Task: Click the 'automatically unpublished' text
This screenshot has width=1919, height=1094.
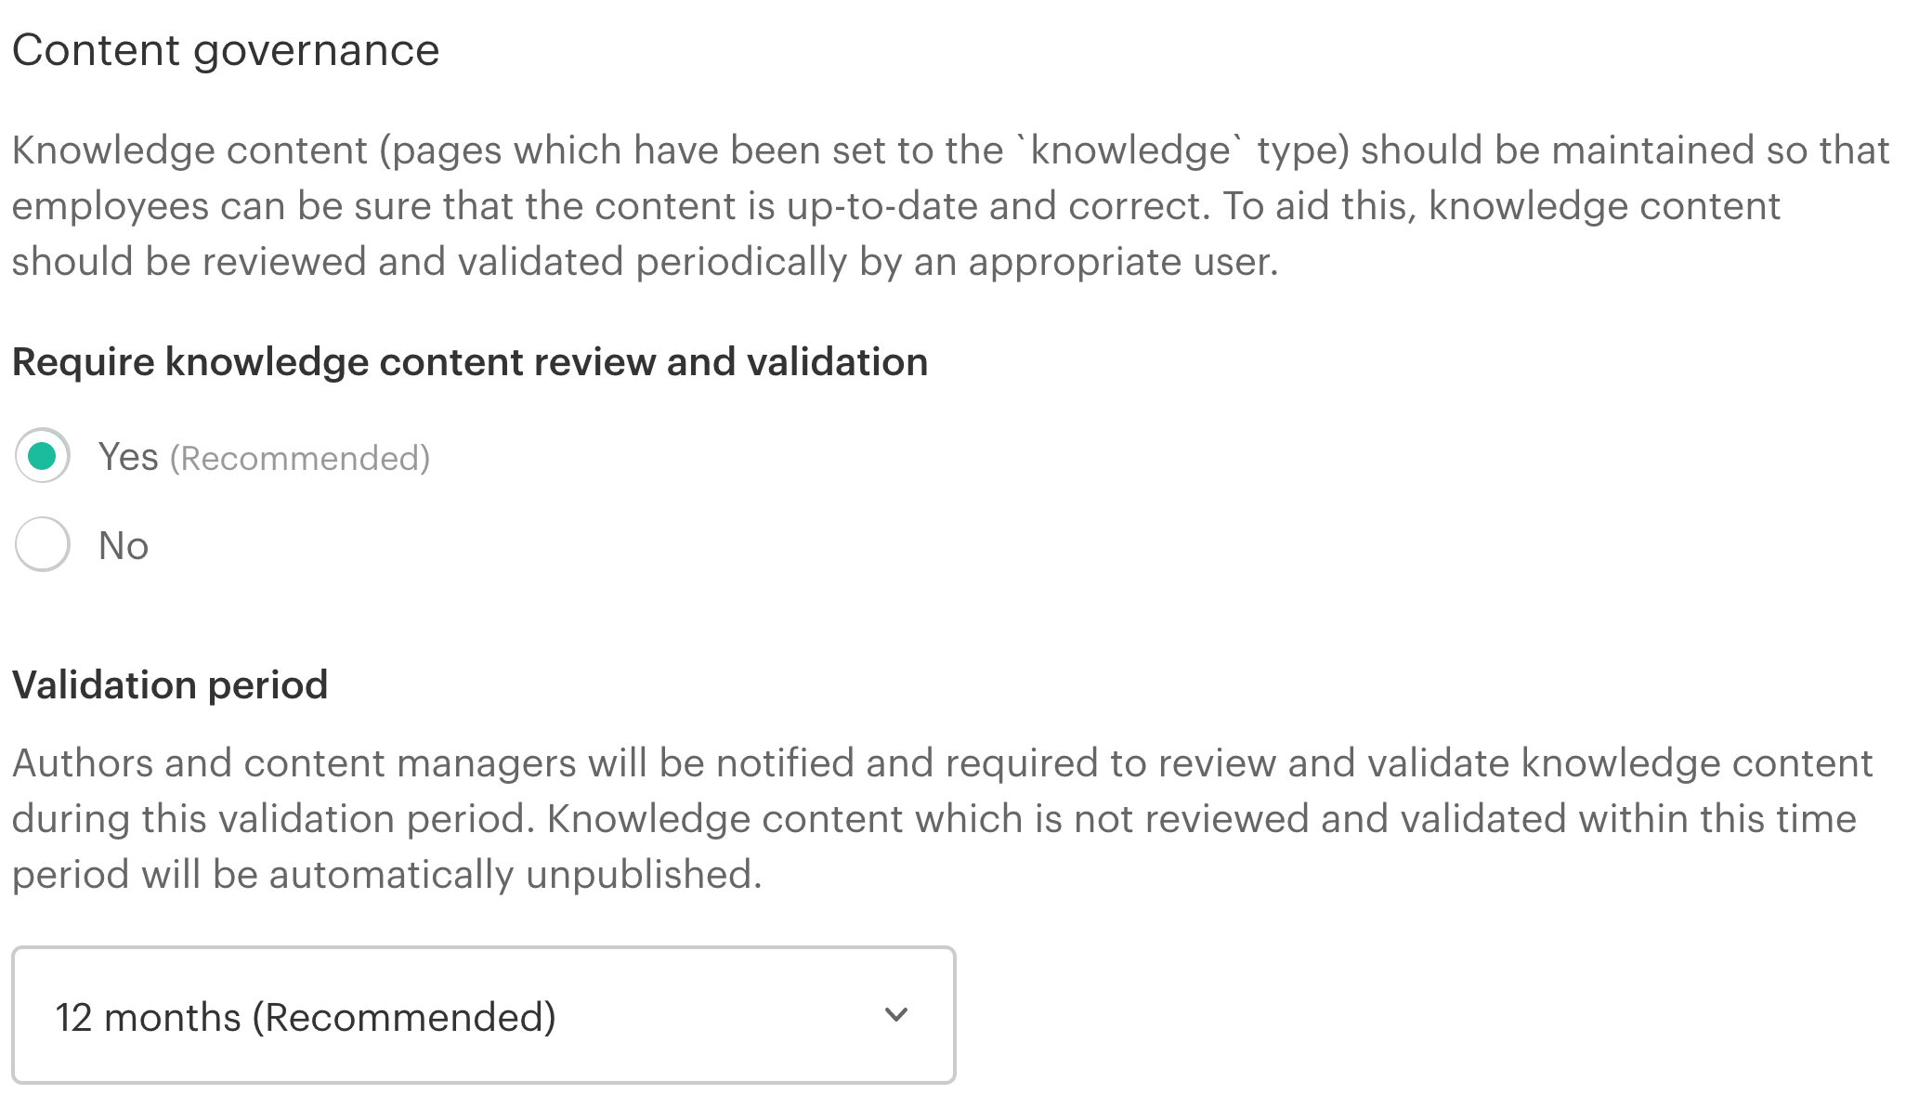Action: [x=514, y=875]
